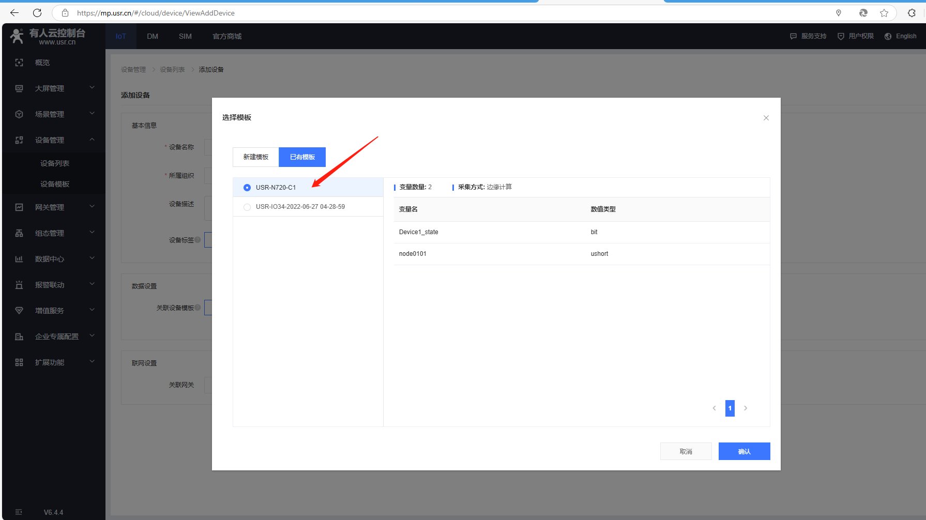Click the bookmark star icon in address bar

(884, 13)
